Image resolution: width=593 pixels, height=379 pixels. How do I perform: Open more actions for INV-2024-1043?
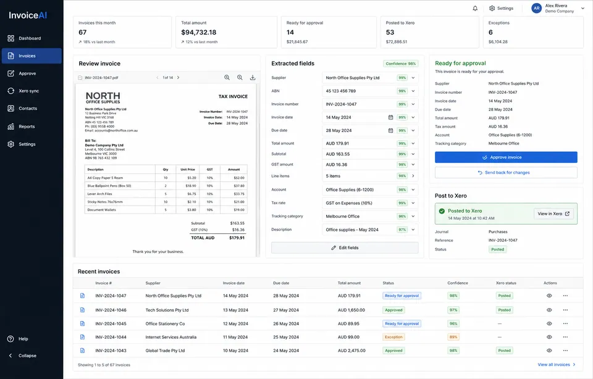565,351
